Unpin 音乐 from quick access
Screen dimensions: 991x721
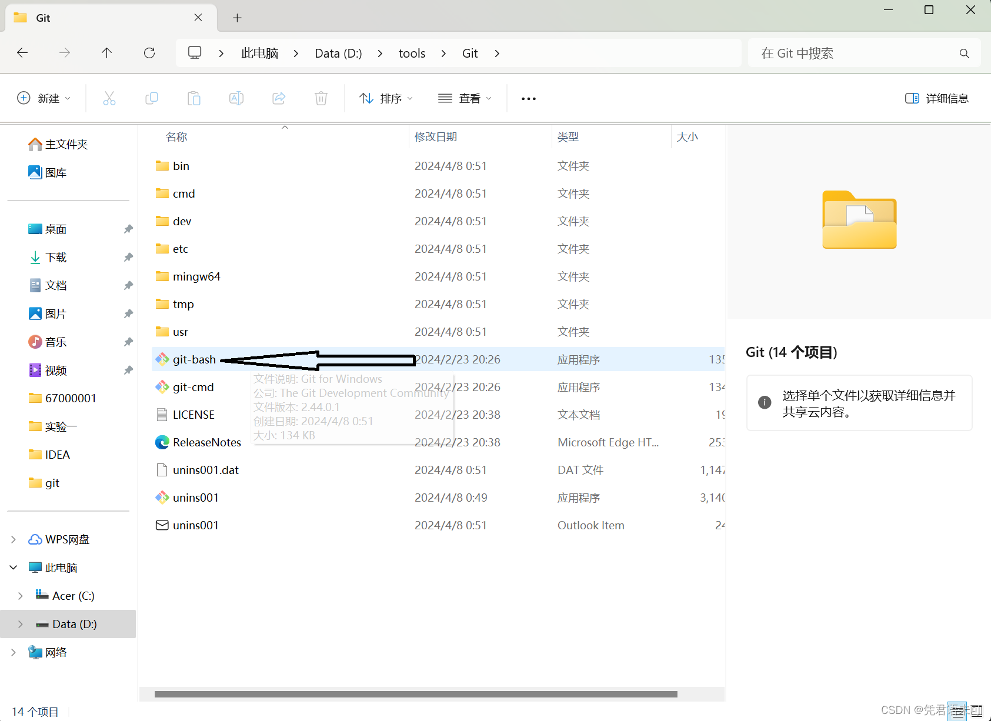[128, 342]
